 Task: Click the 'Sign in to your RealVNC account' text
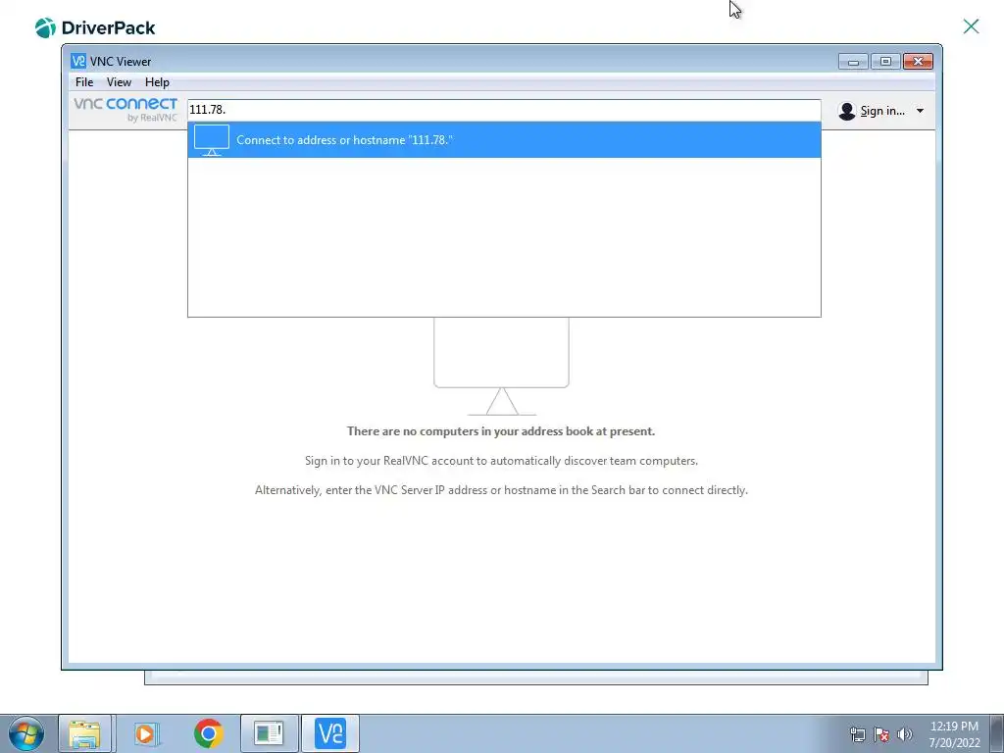pos(501,461)
